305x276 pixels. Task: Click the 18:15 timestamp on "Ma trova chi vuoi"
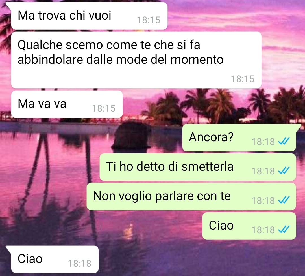coord(149,20)
